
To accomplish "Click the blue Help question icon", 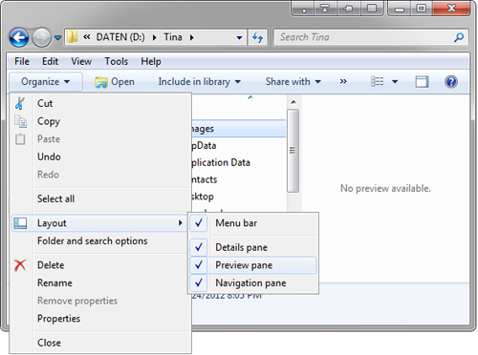I will (x=451, y=82).
